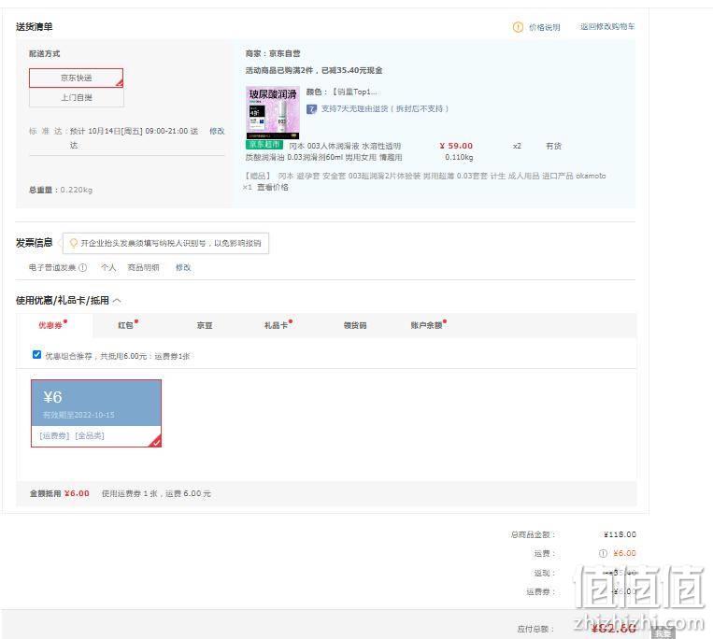
Task: Click the ¥118.00 total goods amount
Action: (x=620, y=534)
